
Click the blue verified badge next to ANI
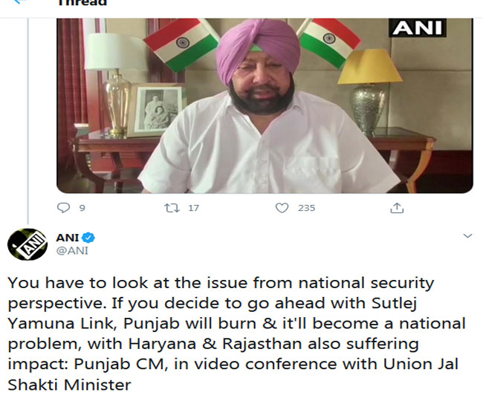(x=89, y=238)
